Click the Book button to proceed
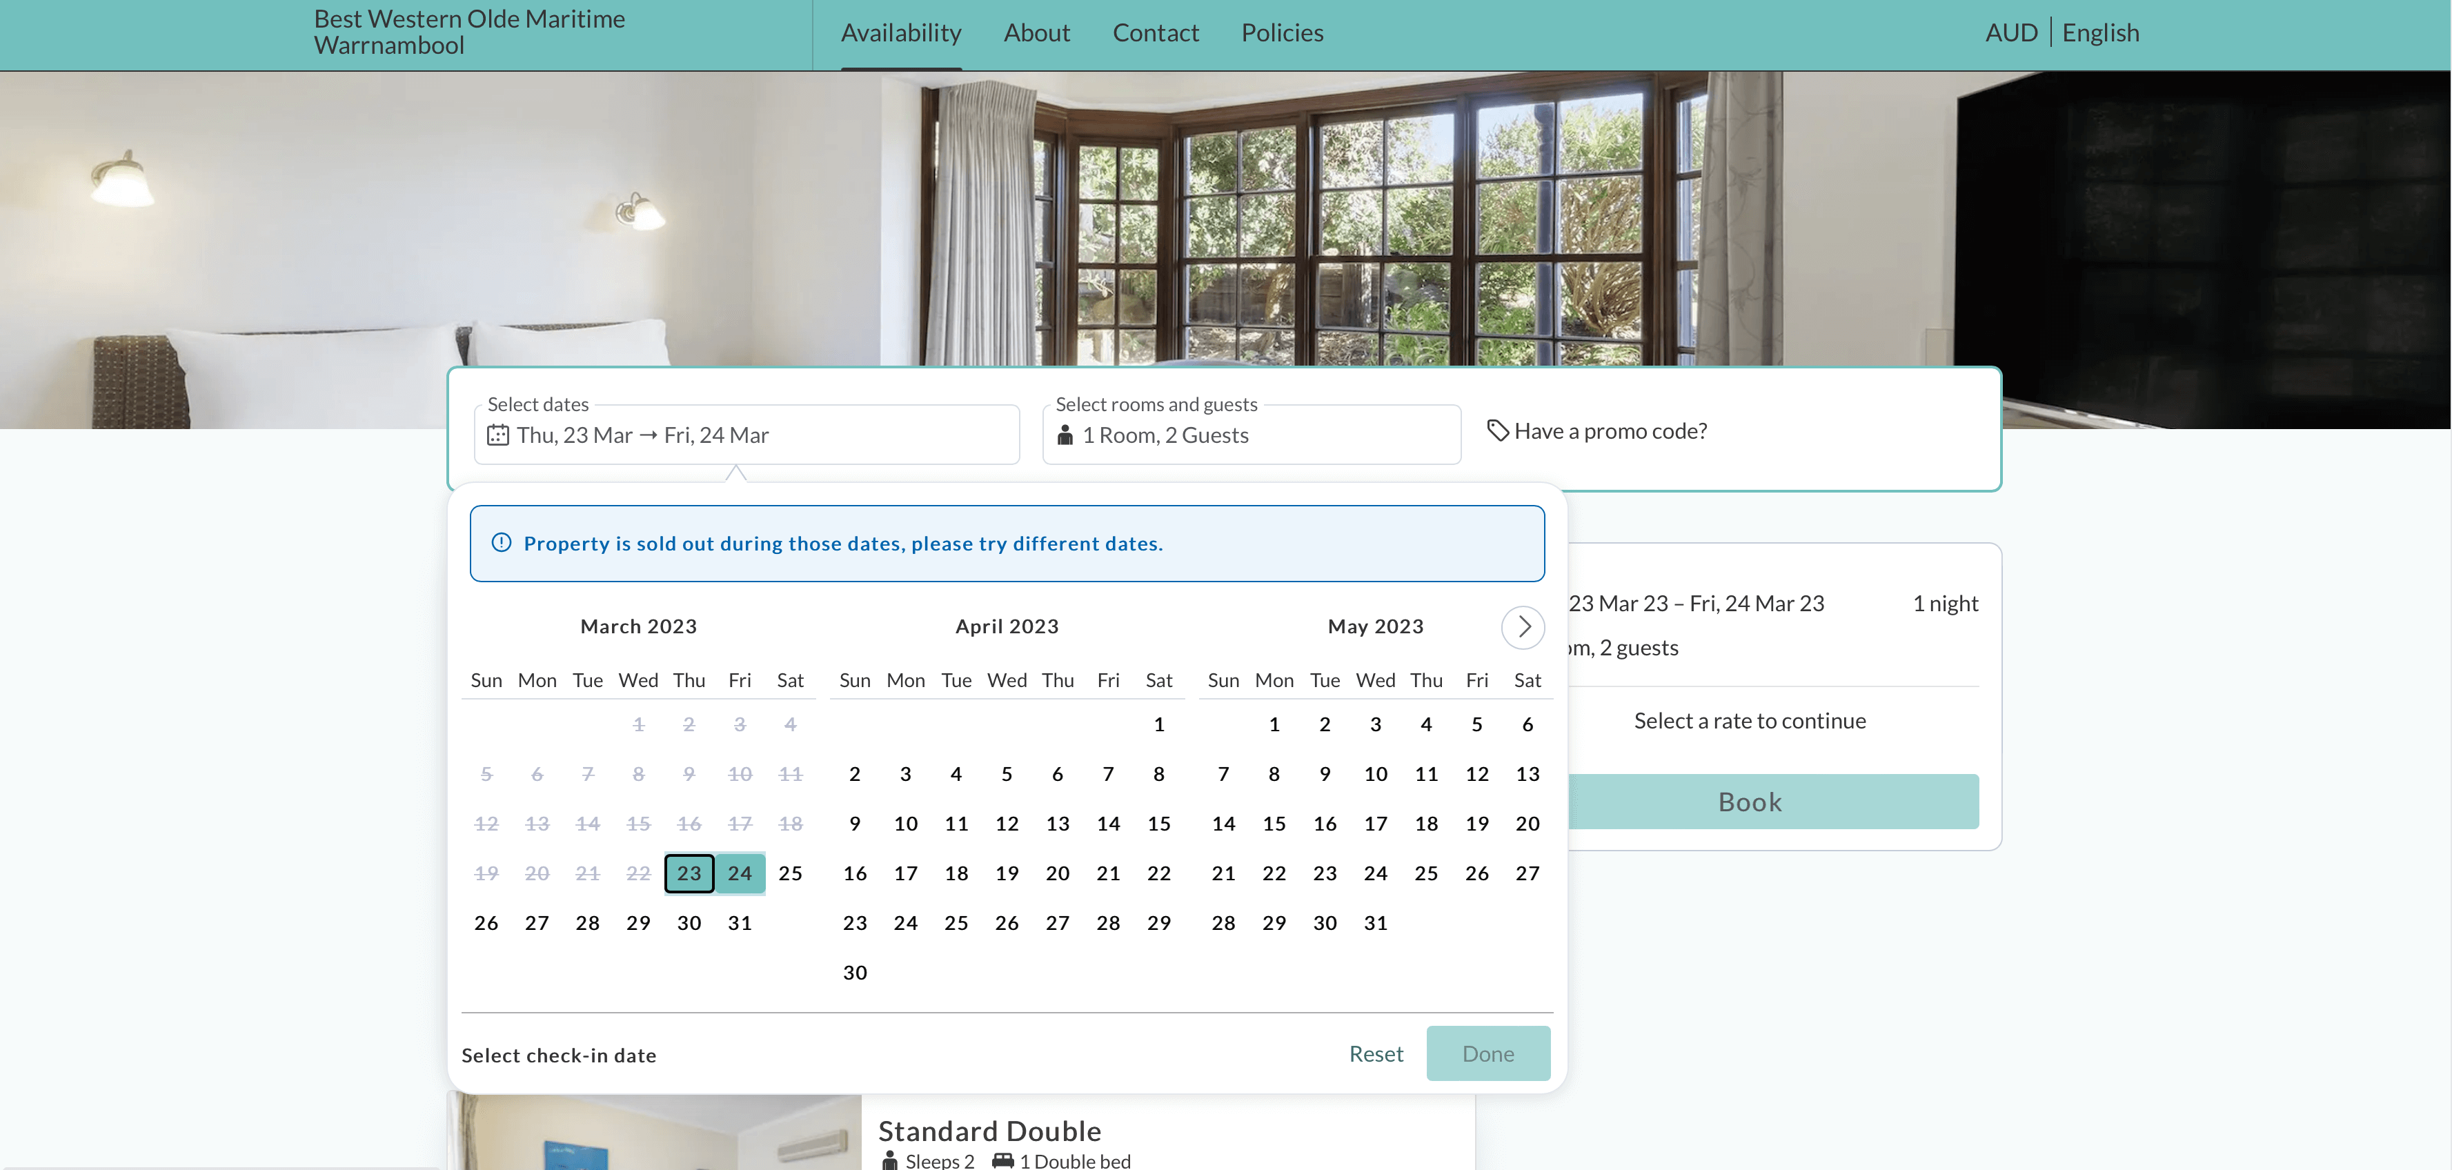The height and width of the screenshot is (1170, 2452). point(1750,801)
